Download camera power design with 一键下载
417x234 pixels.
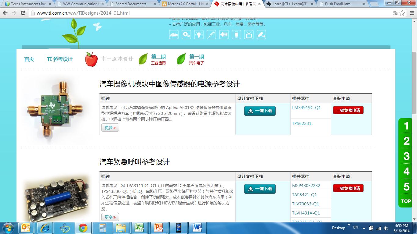coord(260,111)
